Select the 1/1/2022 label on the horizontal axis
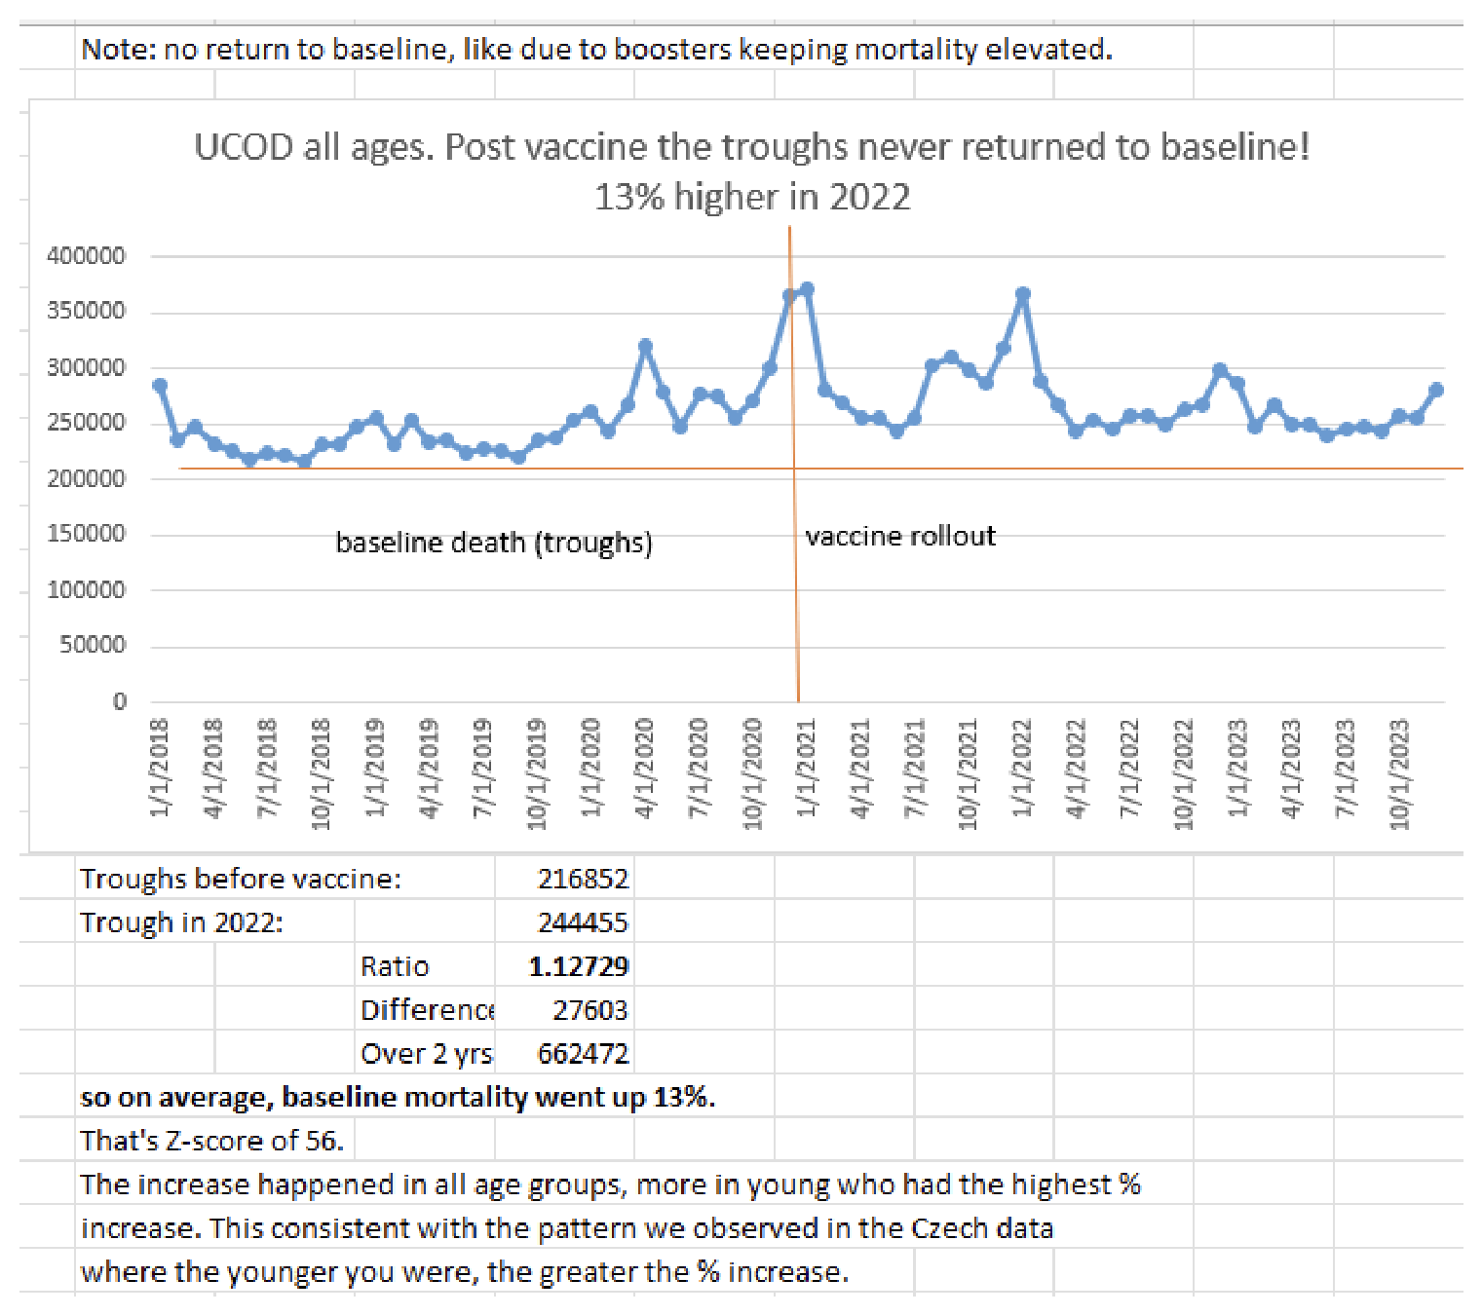The width and height of the screenshot is (1483, 1316). pyautogui.click(x=1021, y=774)
